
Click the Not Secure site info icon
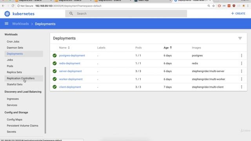(x=18, y=6)
